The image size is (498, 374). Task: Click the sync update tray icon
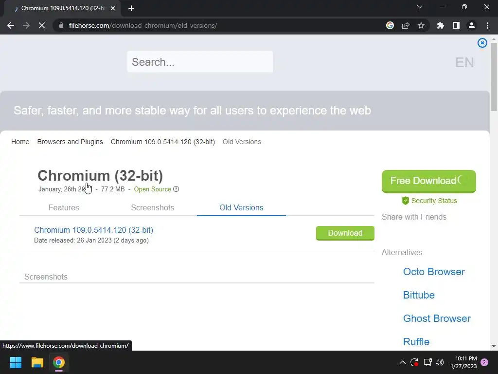point(414,362)
